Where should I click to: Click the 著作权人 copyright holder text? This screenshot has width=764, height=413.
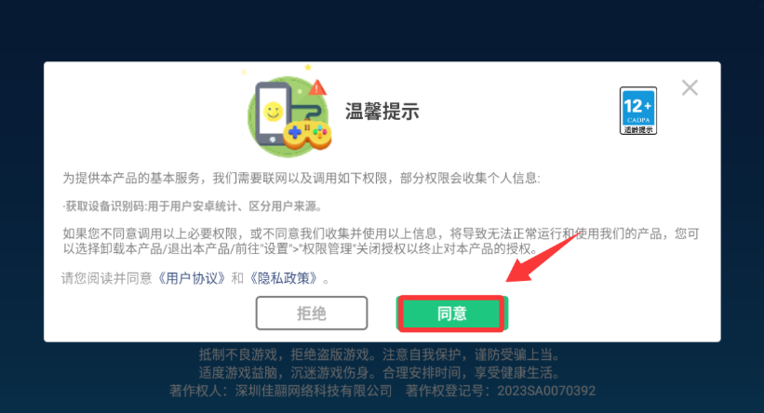(281, 391)
